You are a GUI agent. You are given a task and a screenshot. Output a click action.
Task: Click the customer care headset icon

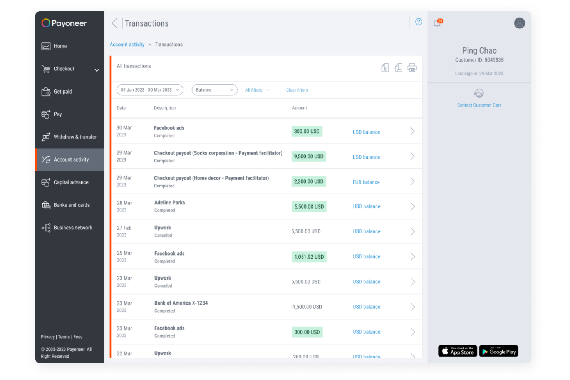click(x=479, y=93)
